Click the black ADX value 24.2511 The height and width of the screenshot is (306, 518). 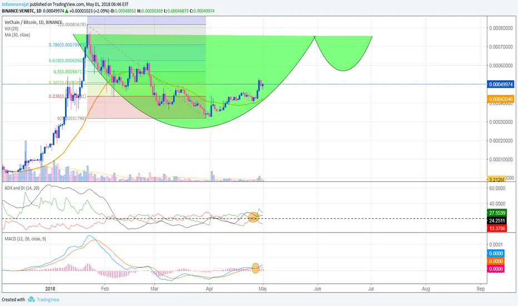497,221
